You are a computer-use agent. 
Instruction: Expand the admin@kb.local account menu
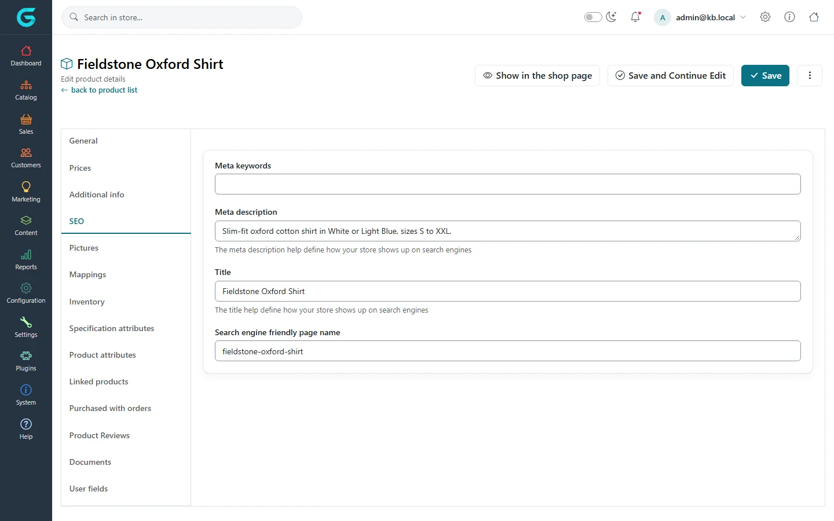click(700, 17)
